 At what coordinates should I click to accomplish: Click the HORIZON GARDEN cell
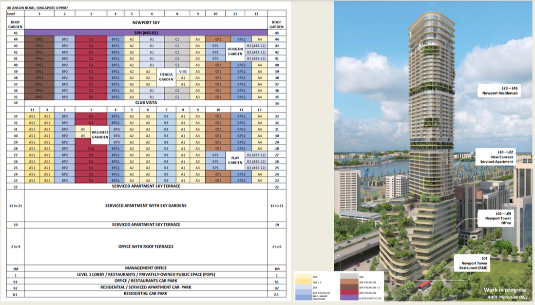click(235, 52)
